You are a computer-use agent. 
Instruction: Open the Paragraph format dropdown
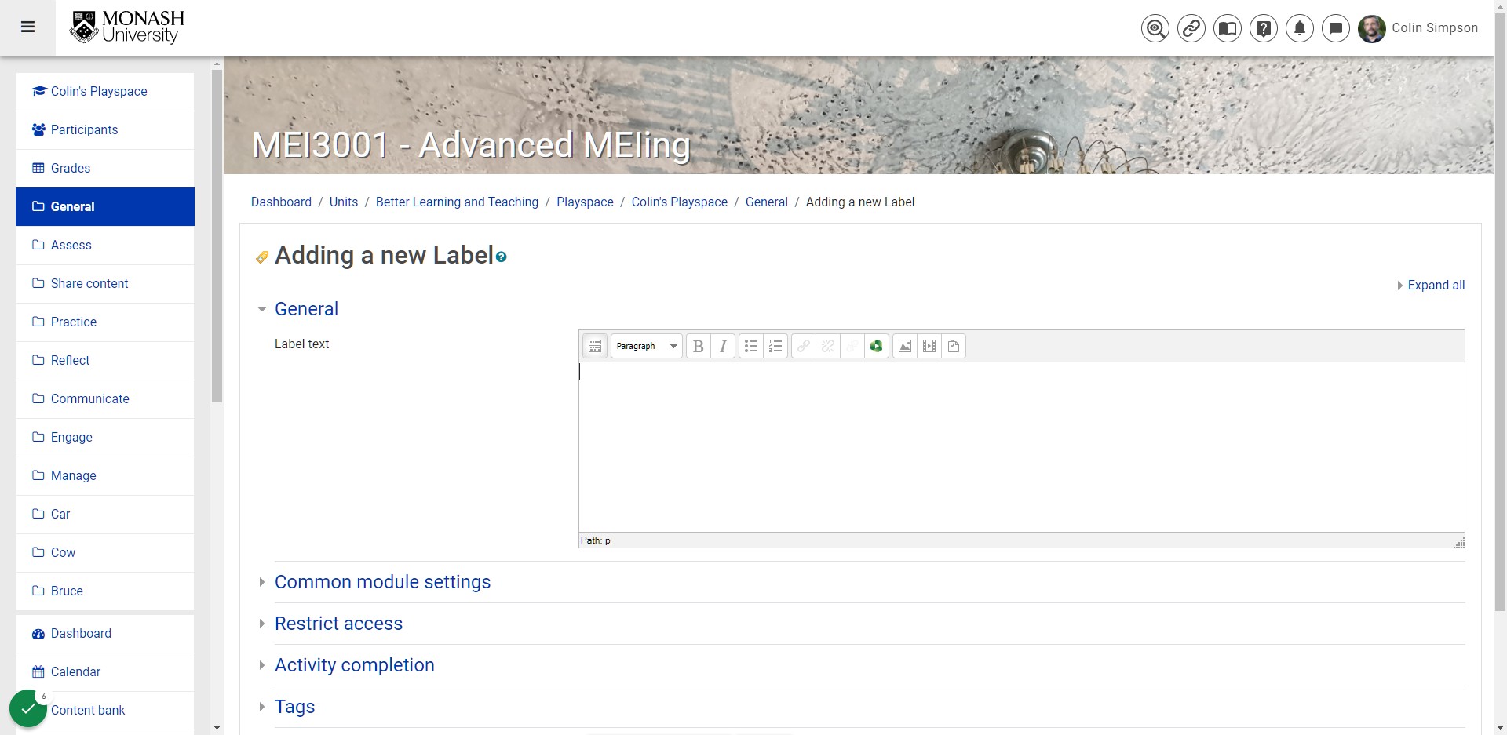(647, 346)
